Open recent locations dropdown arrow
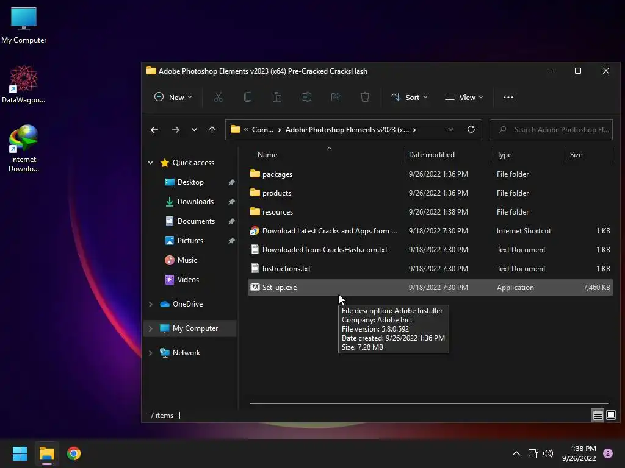 click(x=194, y=130)
